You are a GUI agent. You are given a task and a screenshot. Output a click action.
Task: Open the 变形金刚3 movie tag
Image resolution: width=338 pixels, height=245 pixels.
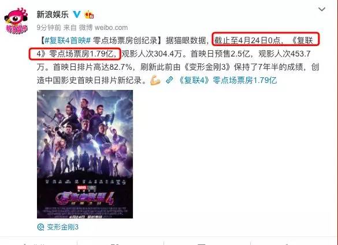pos(63,227)
